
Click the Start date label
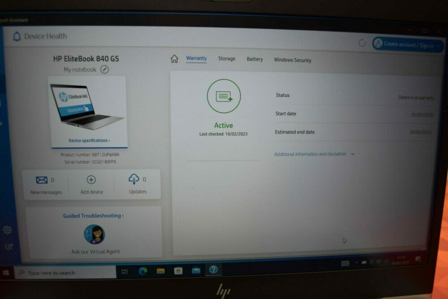pos(286,113)
